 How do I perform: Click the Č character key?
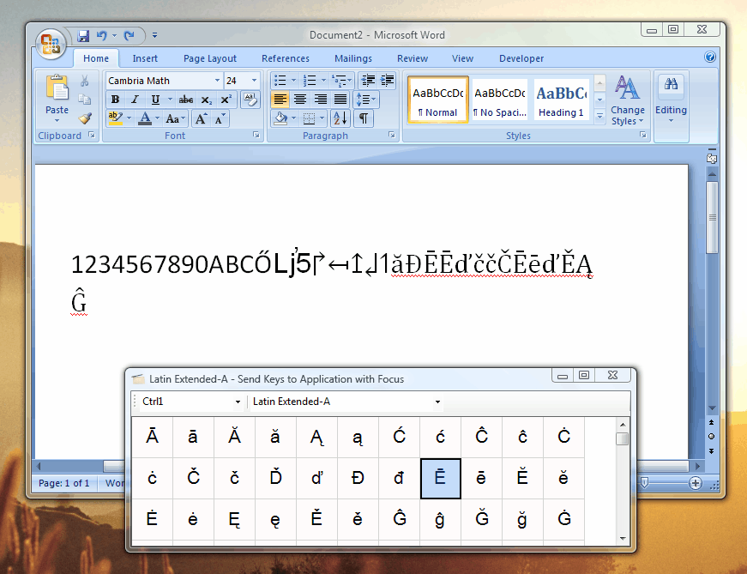coord(193,478)
